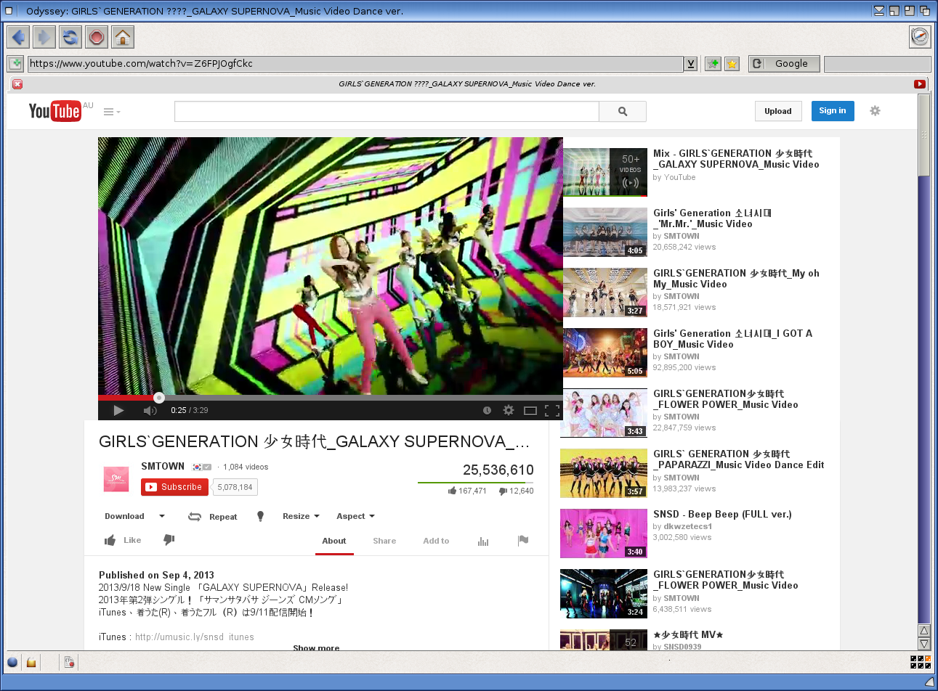Toggle the Repeat option
938x691 pixels.
pyautogui.click(x=213, y=517)
